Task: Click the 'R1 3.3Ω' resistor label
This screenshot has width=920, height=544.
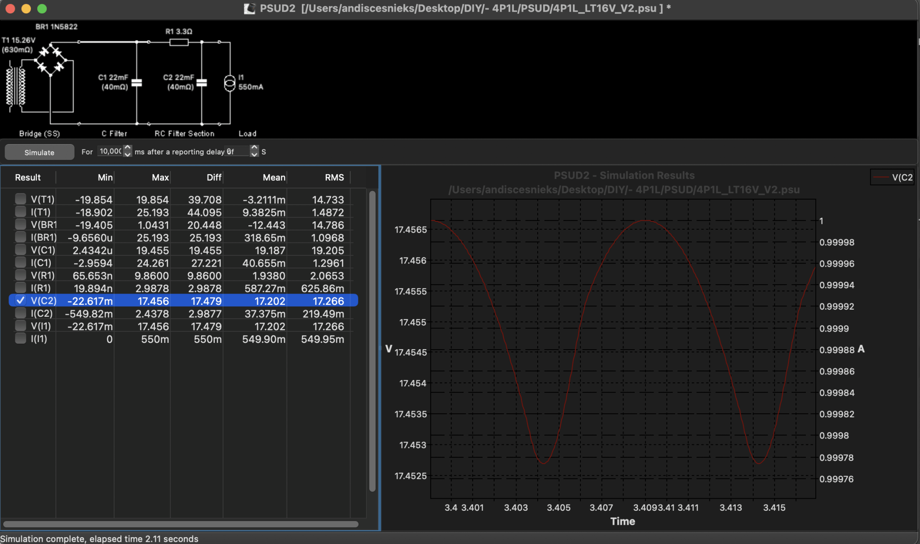Action: pos(179,31)
